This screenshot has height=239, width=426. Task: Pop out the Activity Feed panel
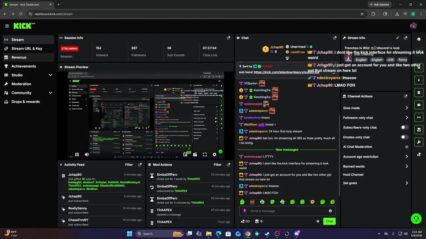click(x=140, y=165)
